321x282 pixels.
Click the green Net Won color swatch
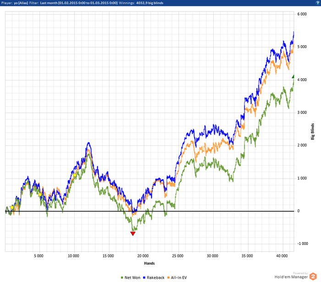tap(122, 278)
